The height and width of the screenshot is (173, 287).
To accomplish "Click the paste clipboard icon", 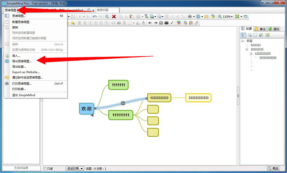I will tap(132, 17).
